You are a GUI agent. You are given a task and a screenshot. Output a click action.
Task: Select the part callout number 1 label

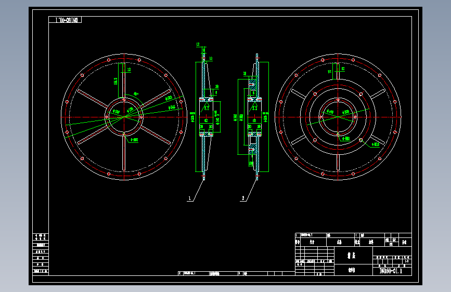click(x=189, y=198)
